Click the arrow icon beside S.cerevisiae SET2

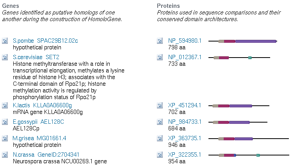pyautogui.click(x=5, y=57)
